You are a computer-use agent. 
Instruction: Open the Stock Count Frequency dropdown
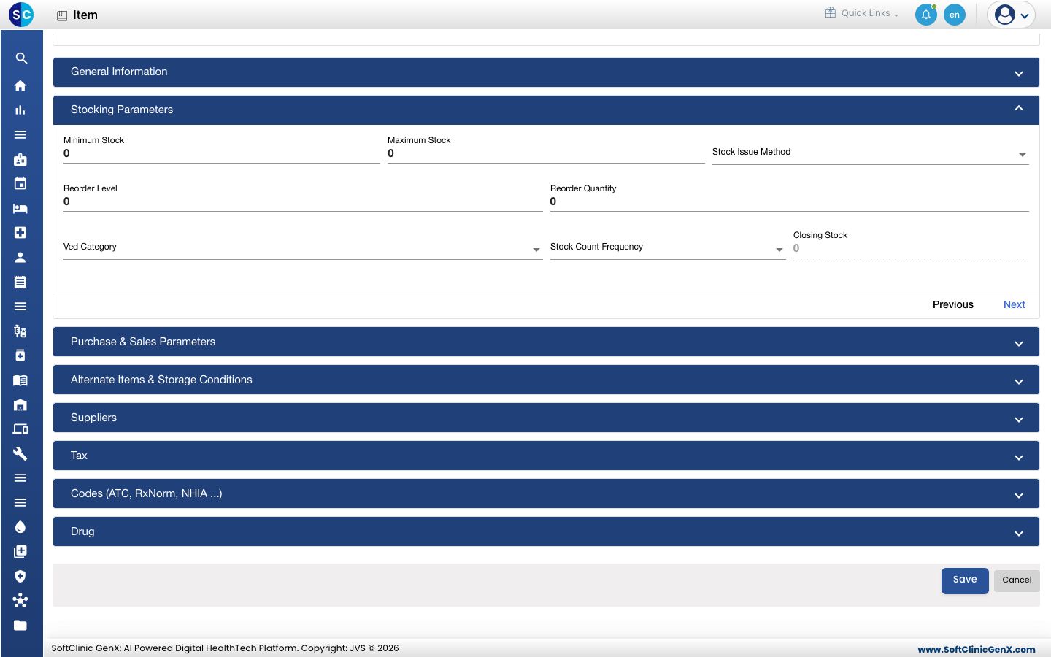(668, 247)
